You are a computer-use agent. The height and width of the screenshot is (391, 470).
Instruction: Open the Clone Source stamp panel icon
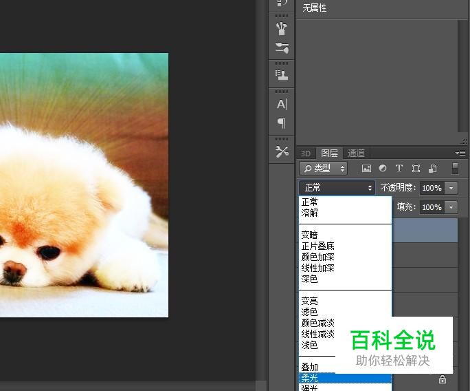click(282, 75)
